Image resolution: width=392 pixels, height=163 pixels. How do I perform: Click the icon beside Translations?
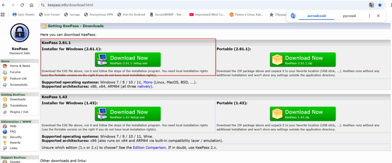pyautogui.click(x=5, y=106)
